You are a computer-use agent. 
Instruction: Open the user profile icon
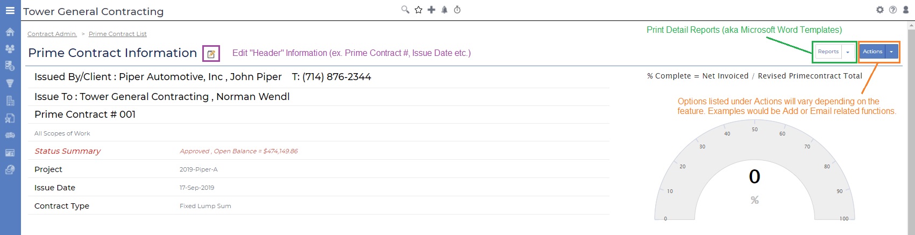coord(906,10)
